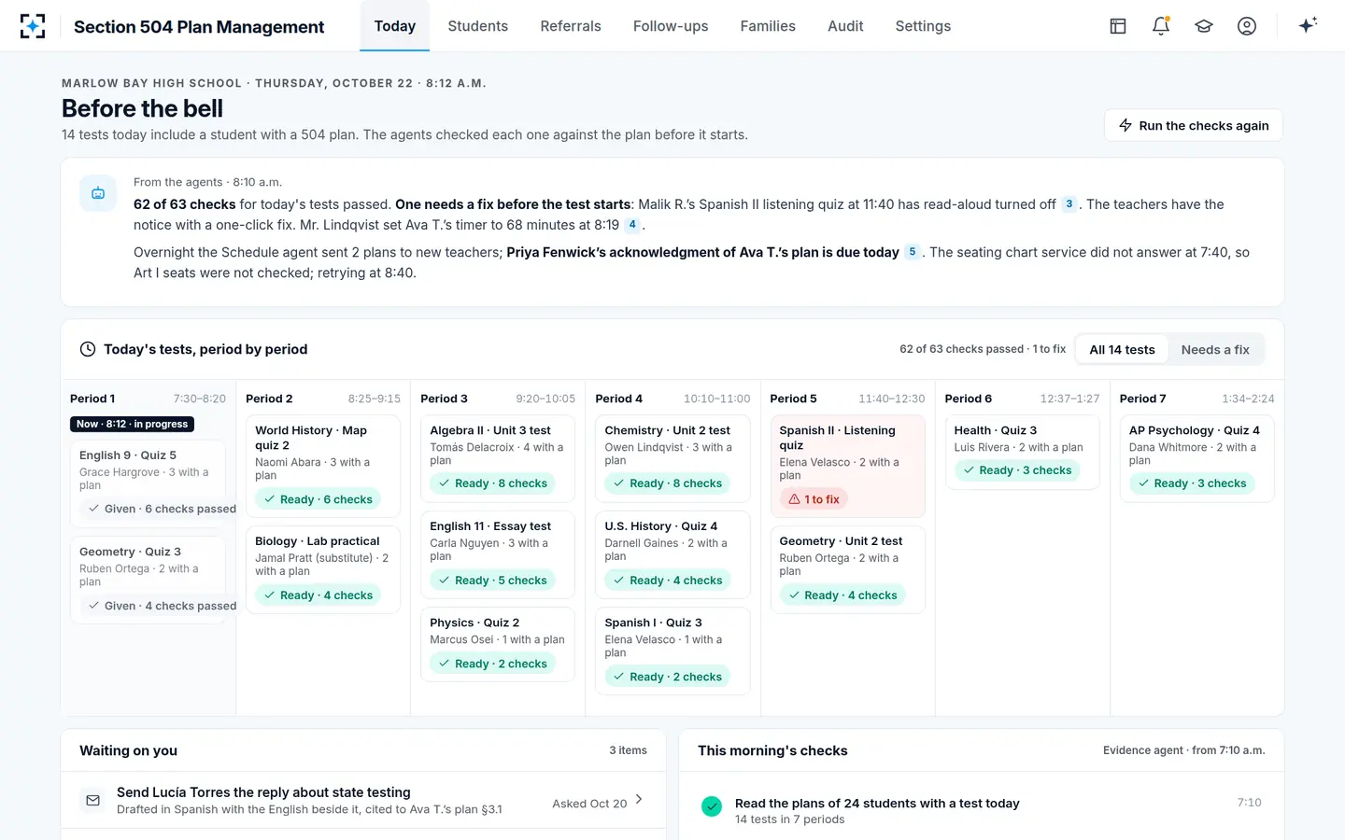The height and width of the screenshot is (840, 1345).
Task: Go to the Students tab
Action: tap(477, 26)
